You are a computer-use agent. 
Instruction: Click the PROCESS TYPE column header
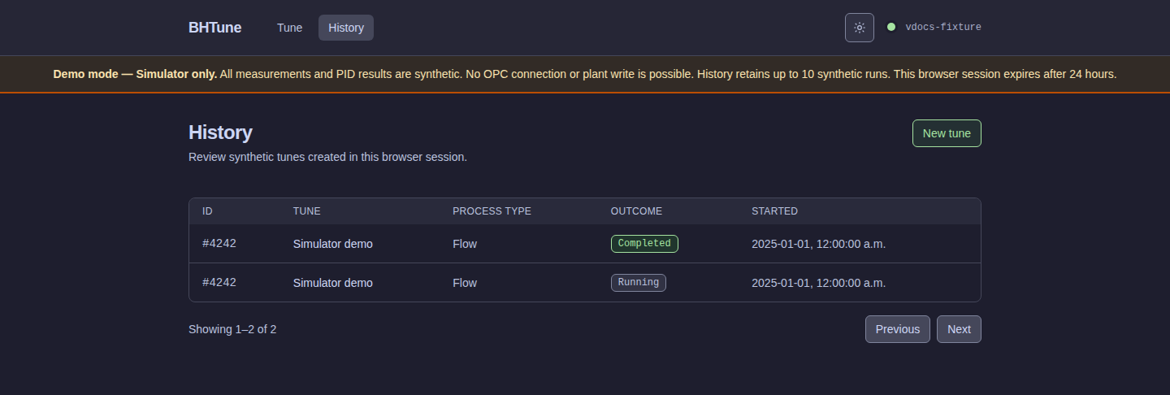pyautogui.click(x=492, y=211)
